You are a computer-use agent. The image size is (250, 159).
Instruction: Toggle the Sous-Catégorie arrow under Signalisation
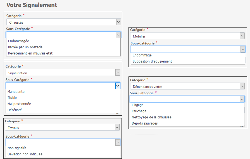coord(118,86)
